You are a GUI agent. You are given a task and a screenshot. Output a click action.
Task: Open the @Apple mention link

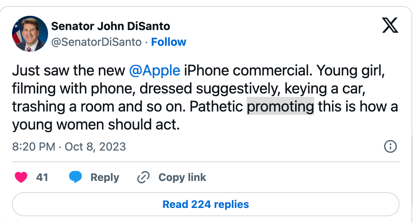(x=154, y=71)
